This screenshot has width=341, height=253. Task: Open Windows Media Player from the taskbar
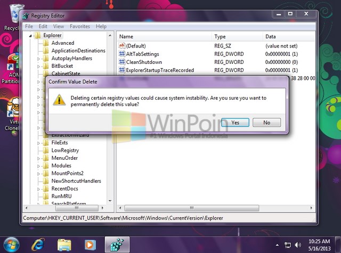[x=90, y=245]
